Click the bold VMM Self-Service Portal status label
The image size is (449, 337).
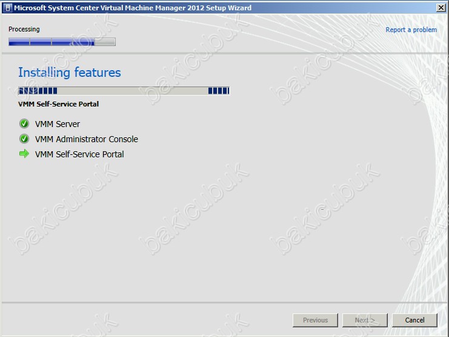coord(58,104)
